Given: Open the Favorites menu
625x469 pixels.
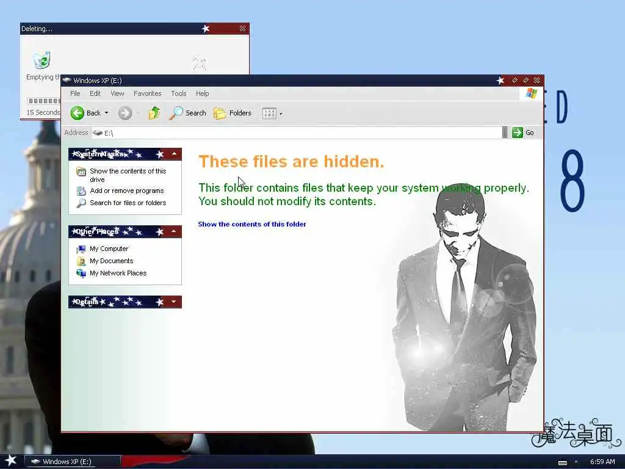Looking at the screenshot, I should click(148, 93).
